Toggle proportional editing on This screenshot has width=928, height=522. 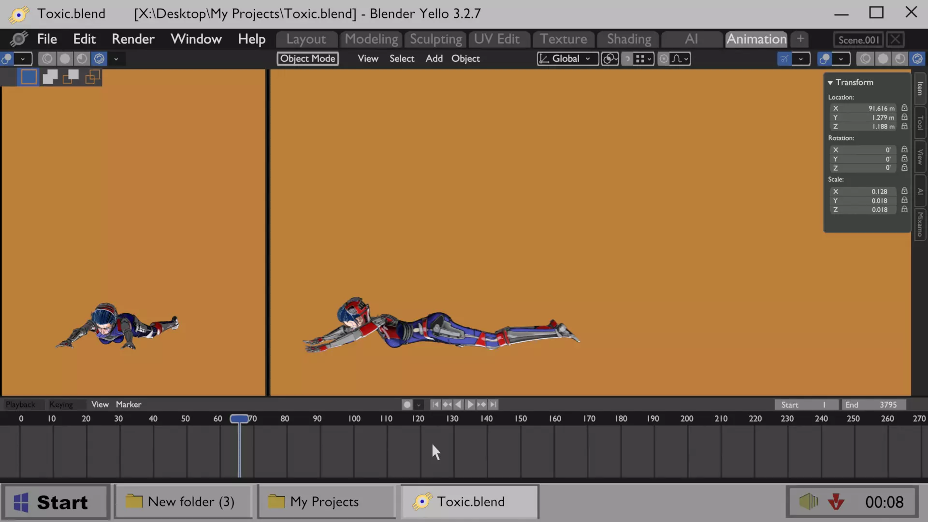tap(664, 59)
